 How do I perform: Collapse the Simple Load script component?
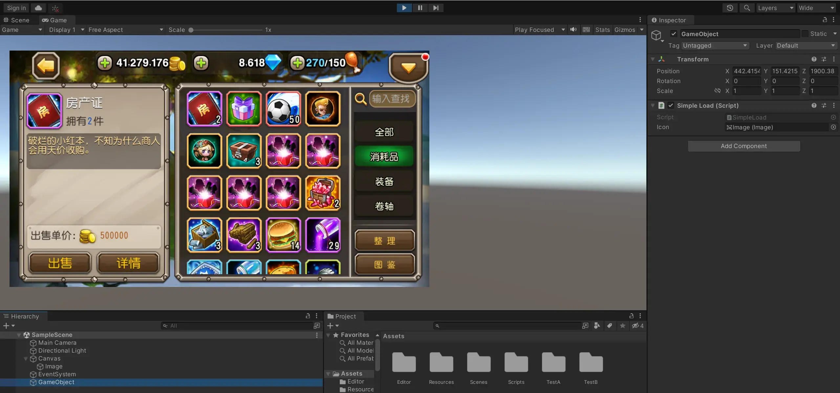tap(653, 106)
